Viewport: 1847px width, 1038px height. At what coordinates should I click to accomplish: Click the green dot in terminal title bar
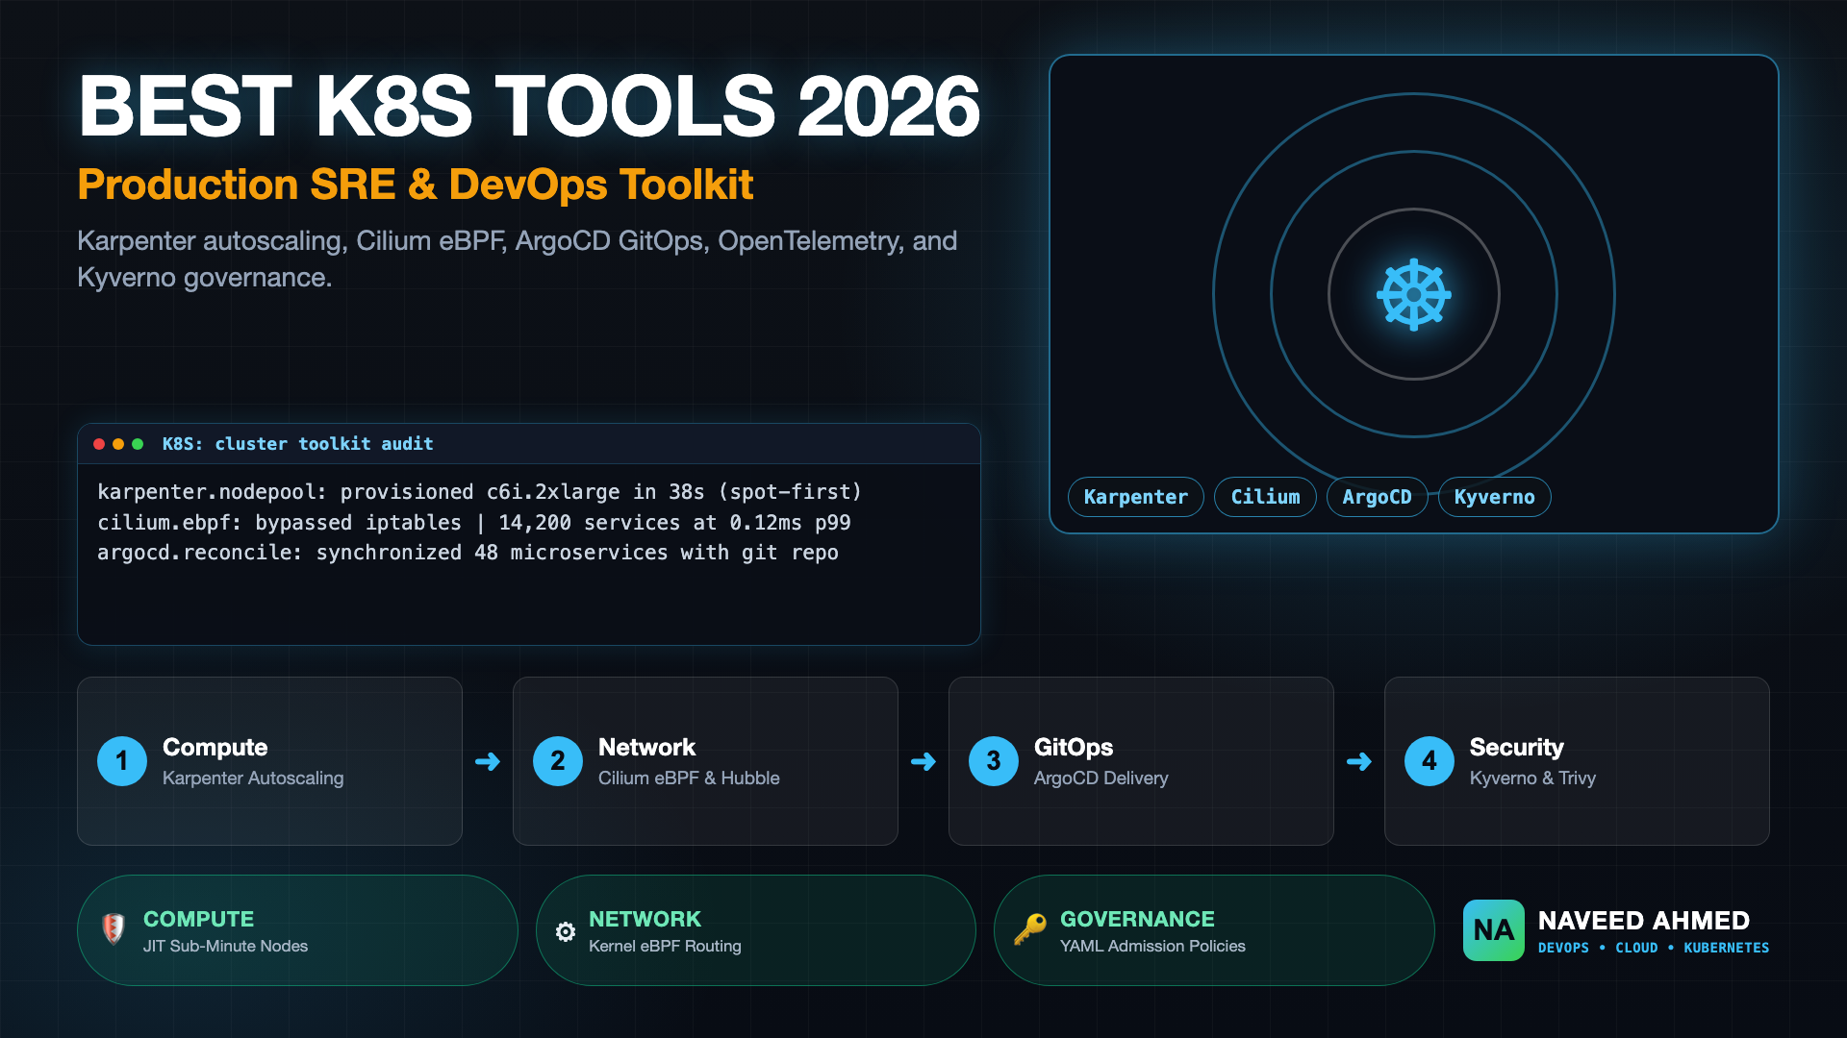tap(138, 444)
